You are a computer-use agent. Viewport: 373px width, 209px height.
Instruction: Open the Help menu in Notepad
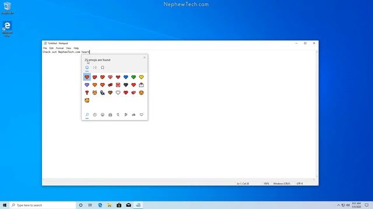tap(76, 48)
